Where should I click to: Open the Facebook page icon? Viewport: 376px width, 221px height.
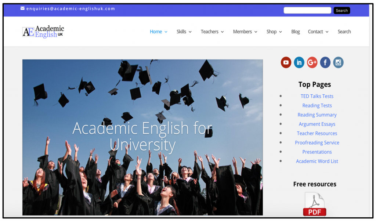tap(325, 62)
